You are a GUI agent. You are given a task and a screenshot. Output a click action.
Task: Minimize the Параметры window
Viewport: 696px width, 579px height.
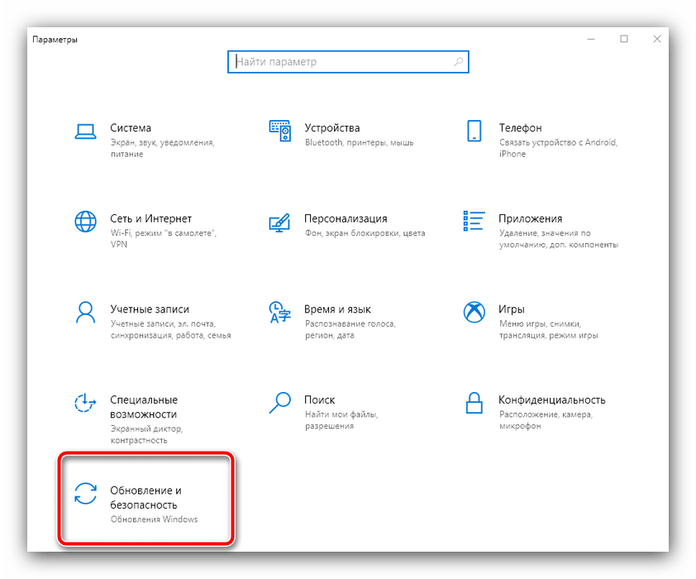[591, 39]
